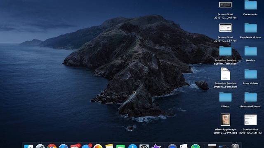Open Finder from the Dock

tap(28, 146)
